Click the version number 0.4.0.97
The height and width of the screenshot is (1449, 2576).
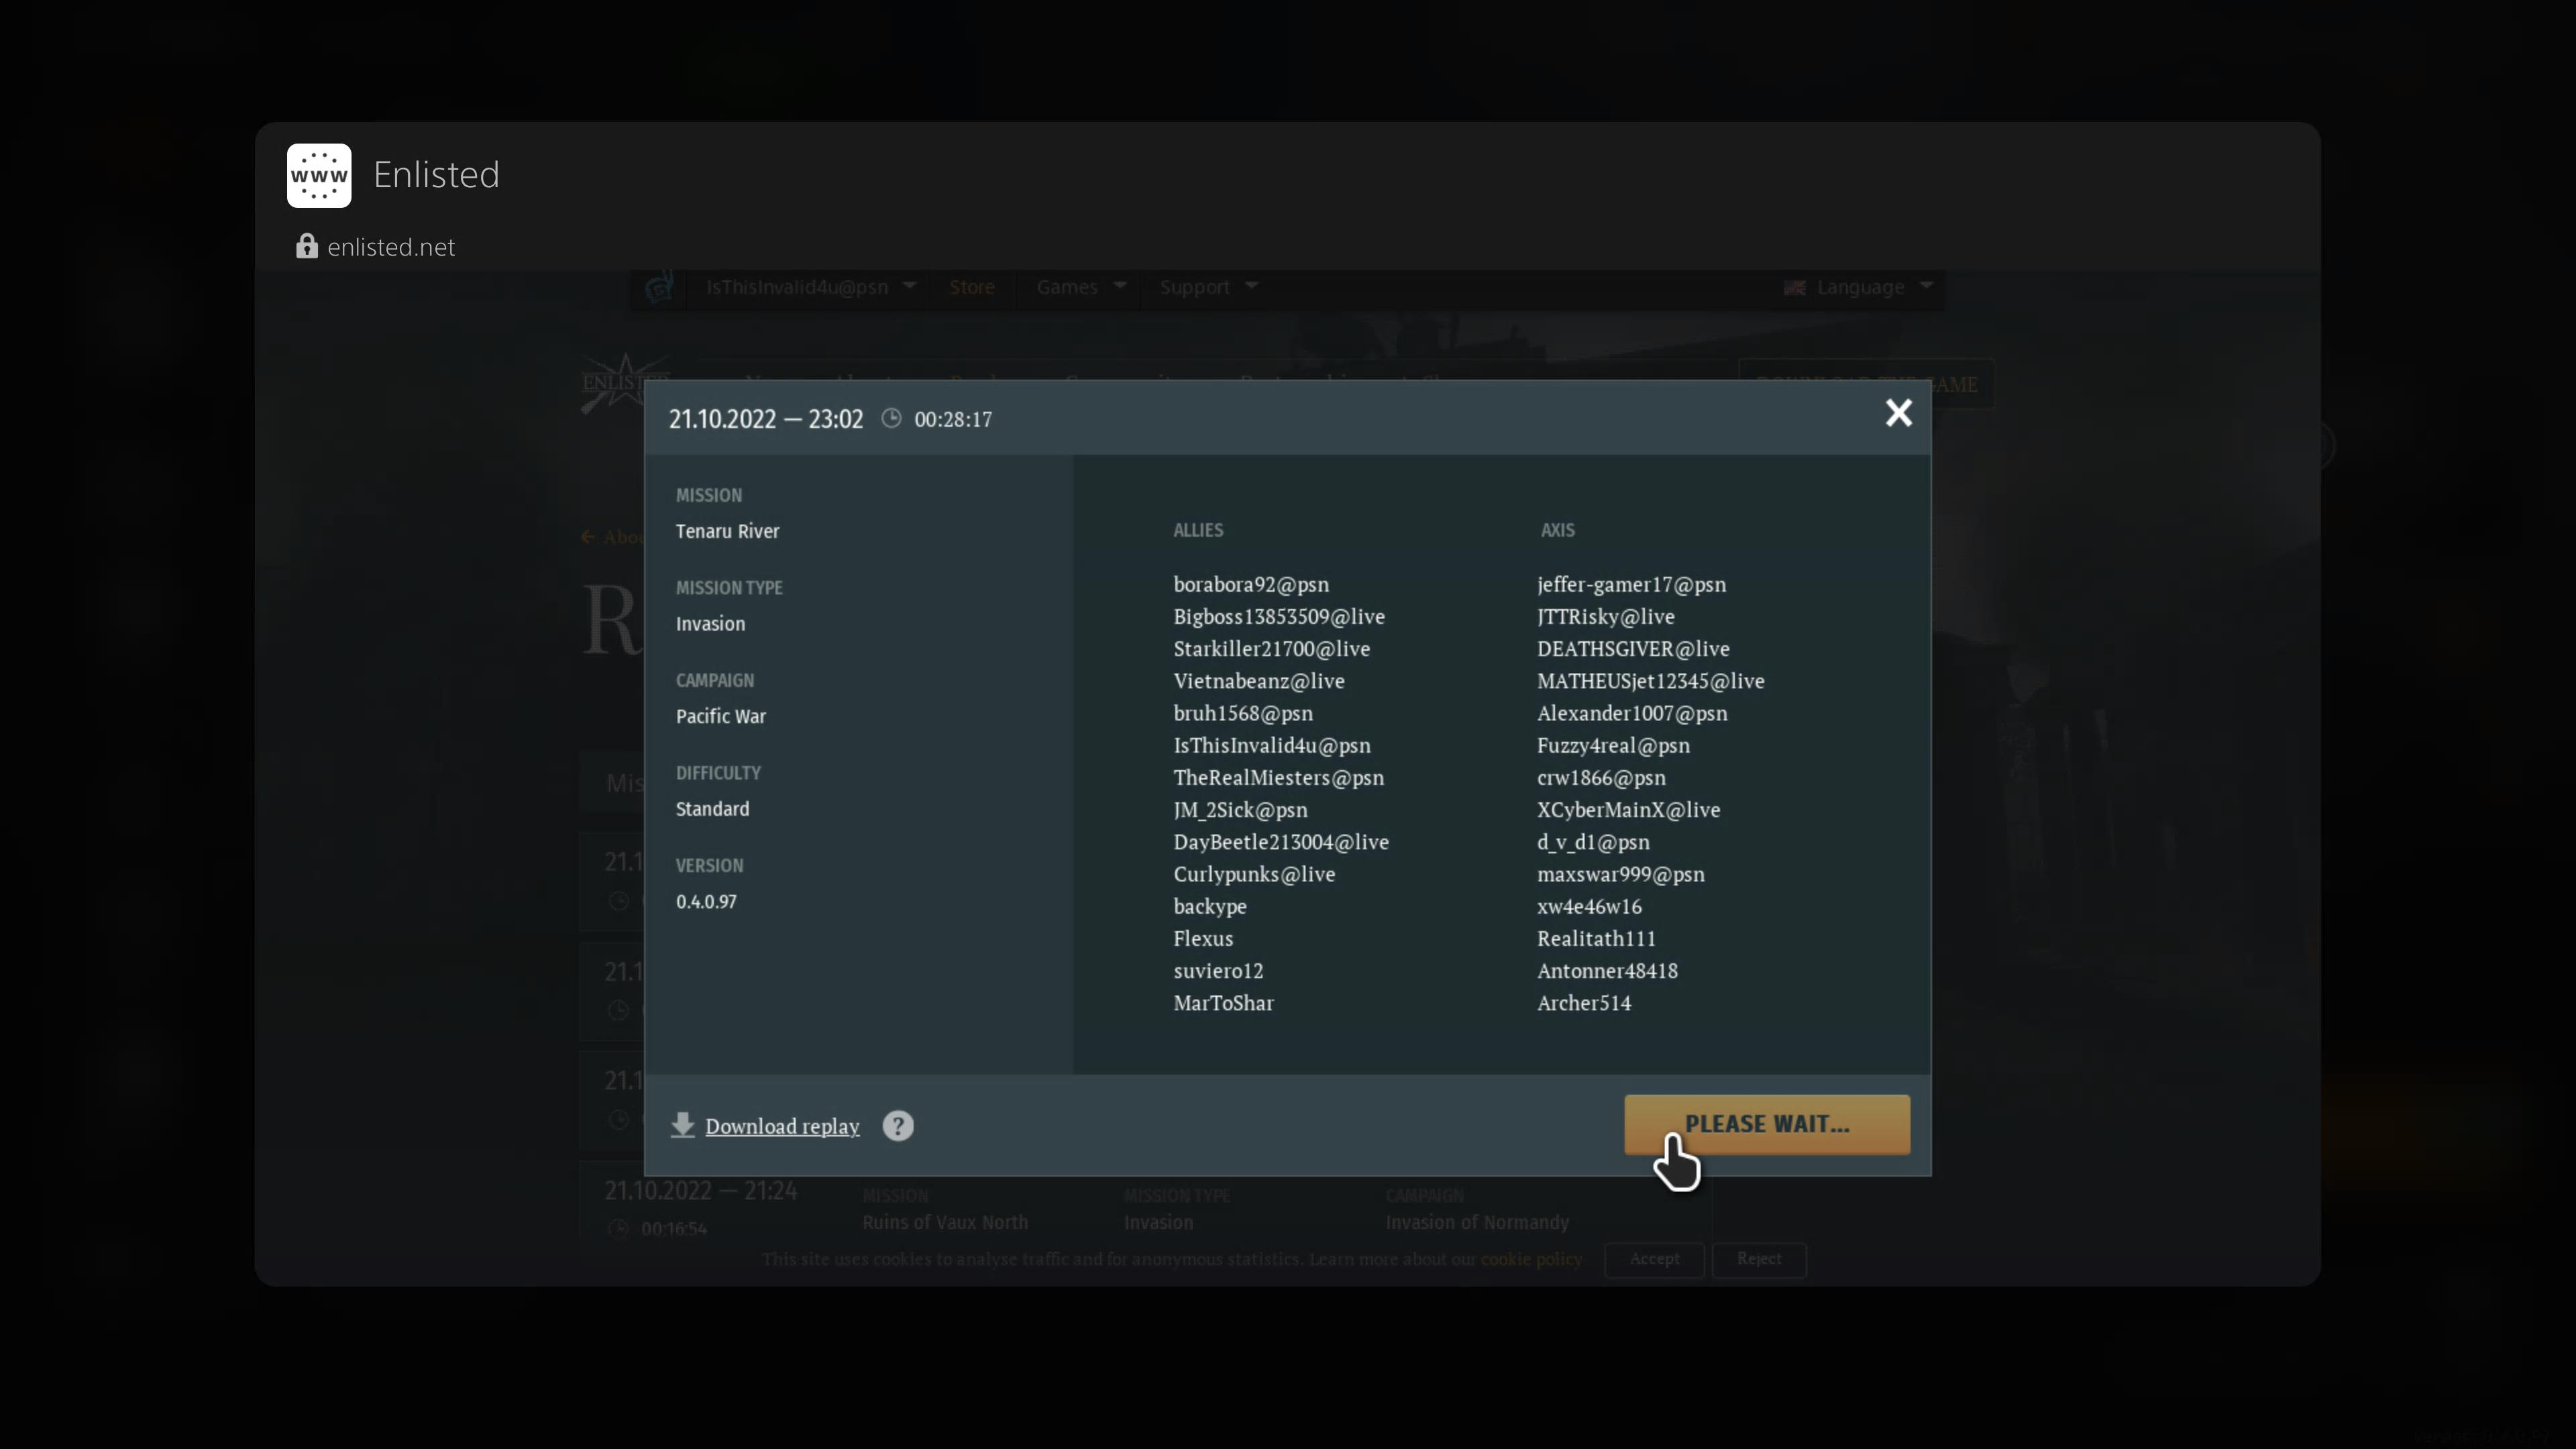click(706, 901)
